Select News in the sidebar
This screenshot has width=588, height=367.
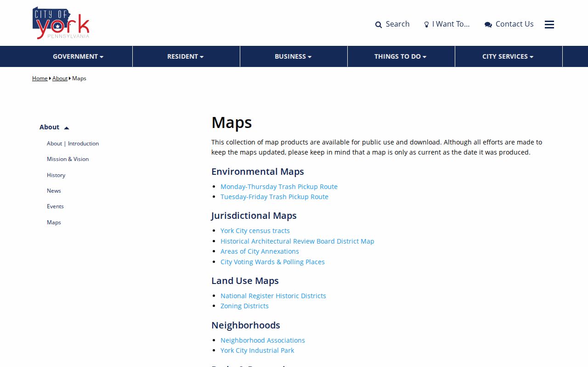pos(54,191)
